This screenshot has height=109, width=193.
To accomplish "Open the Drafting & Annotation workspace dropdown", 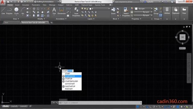I will coord(46,2).
